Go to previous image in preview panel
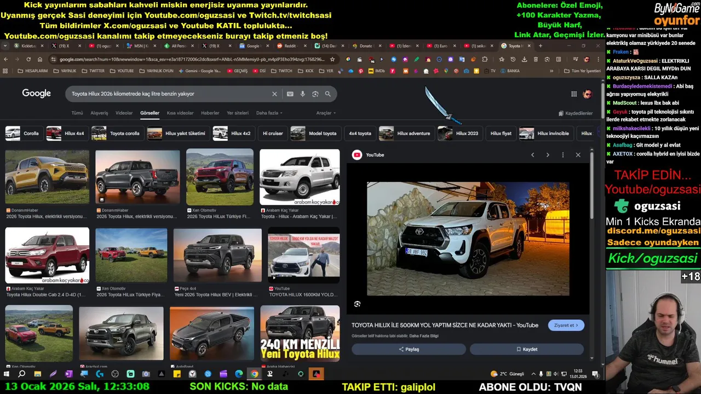701x394 pixels. coord(532,155)
